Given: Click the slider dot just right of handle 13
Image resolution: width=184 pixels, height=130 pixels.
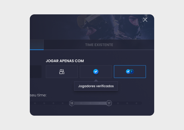Looking at the screenshot, I should 81,103.
